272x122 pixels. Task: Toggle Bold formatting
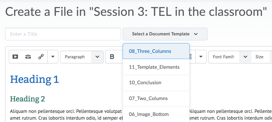coord(112,57)
